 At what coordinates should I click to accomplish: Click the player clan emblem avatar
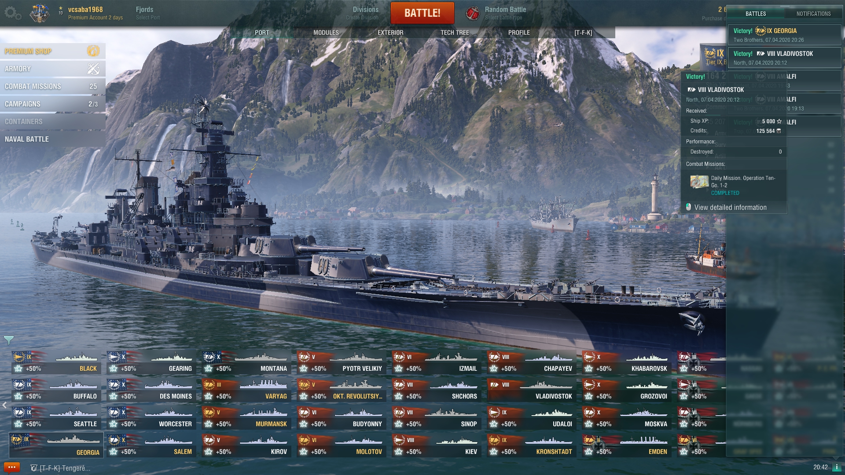40,13
